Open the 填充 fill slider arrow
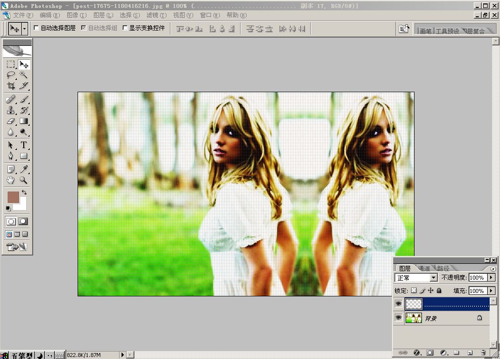The width and height of the screenshot is (500, 359). (x=491, y=291)
